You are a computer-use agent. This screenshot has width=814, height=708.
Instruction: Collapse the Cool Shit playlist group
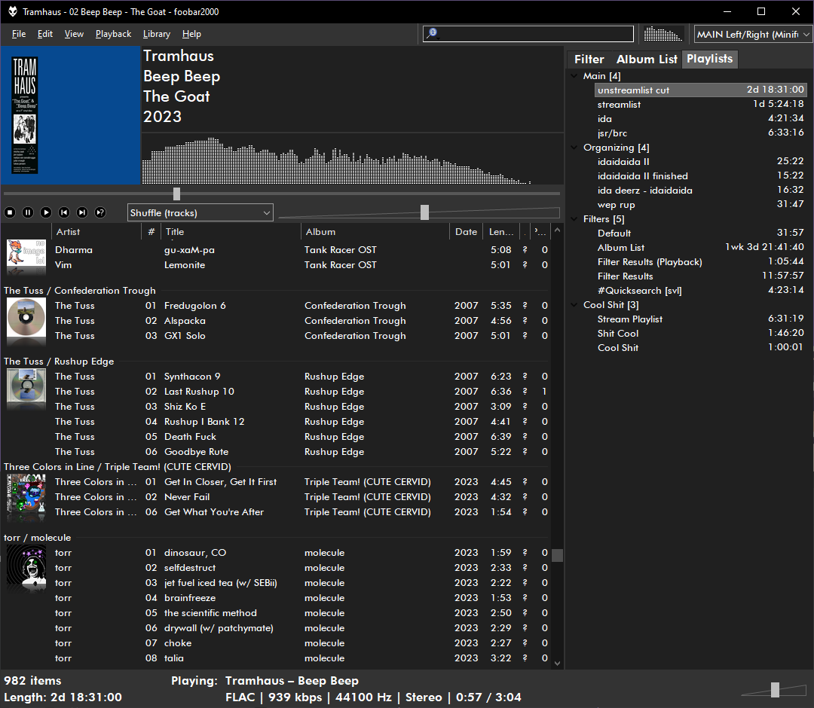click(x=574, y=304)
